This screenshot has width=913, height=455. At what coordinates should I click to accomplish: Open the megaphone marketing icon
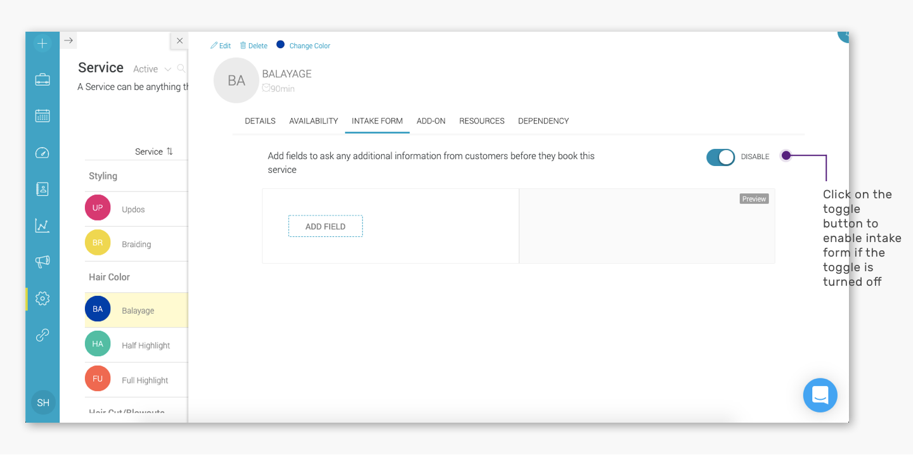pyautogui.click(x=42, y=262)
